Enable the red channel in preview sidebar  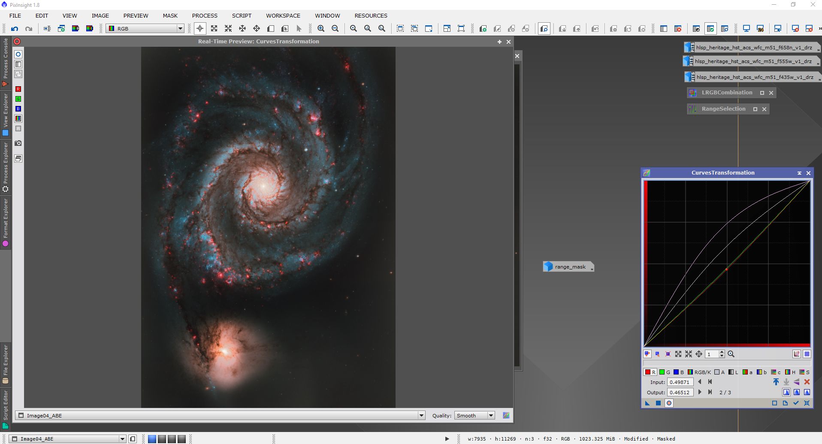[18, 89]
